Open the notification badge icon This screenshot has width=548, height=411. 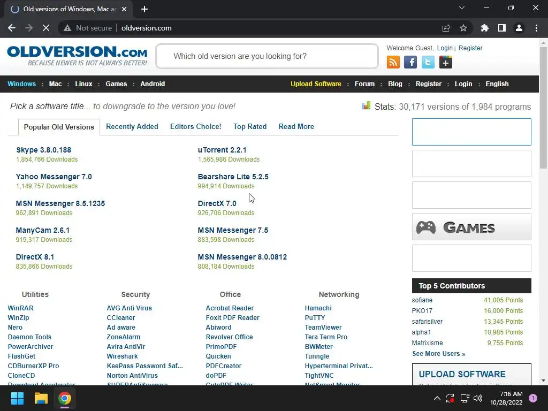coord(533,398)
